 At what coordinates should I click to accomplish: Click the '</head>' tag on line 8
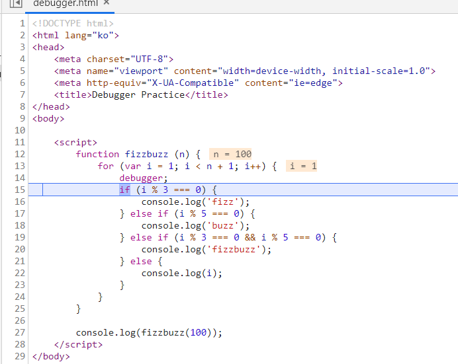51,106
